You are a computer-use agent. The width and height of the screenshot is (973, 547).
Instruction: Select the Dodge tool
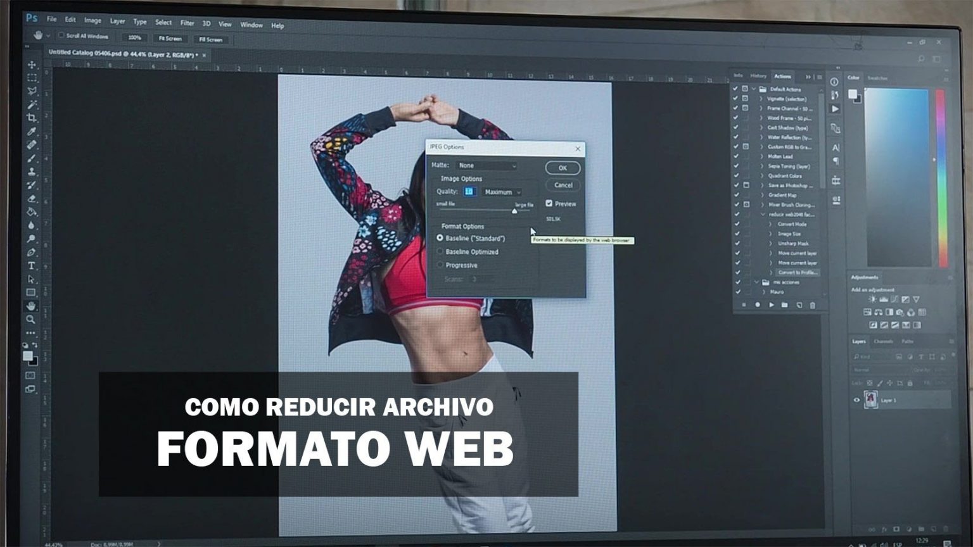pos(32,239)
